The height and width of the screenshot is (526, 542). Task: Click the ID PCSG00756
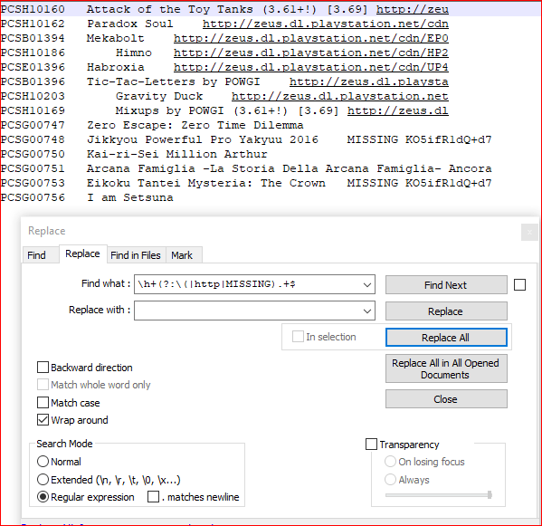pos(33,197)
